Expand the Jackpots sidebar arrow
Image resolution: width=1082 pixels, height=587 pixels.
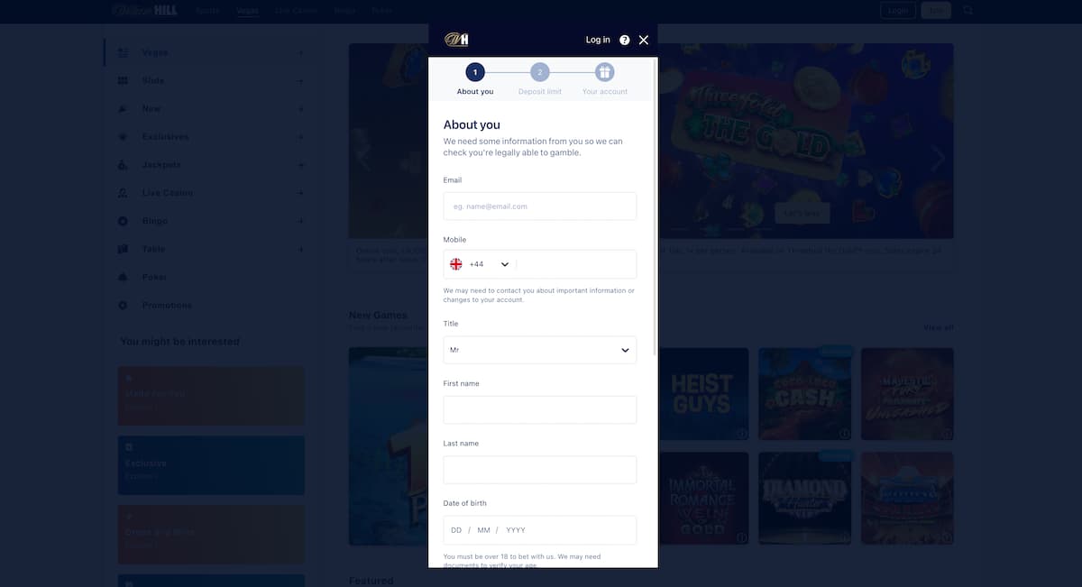point(300,165)
